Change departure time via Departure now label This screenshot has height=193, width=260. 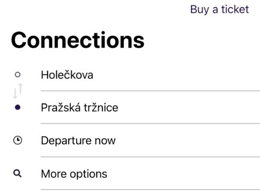(x=78, y=140)
